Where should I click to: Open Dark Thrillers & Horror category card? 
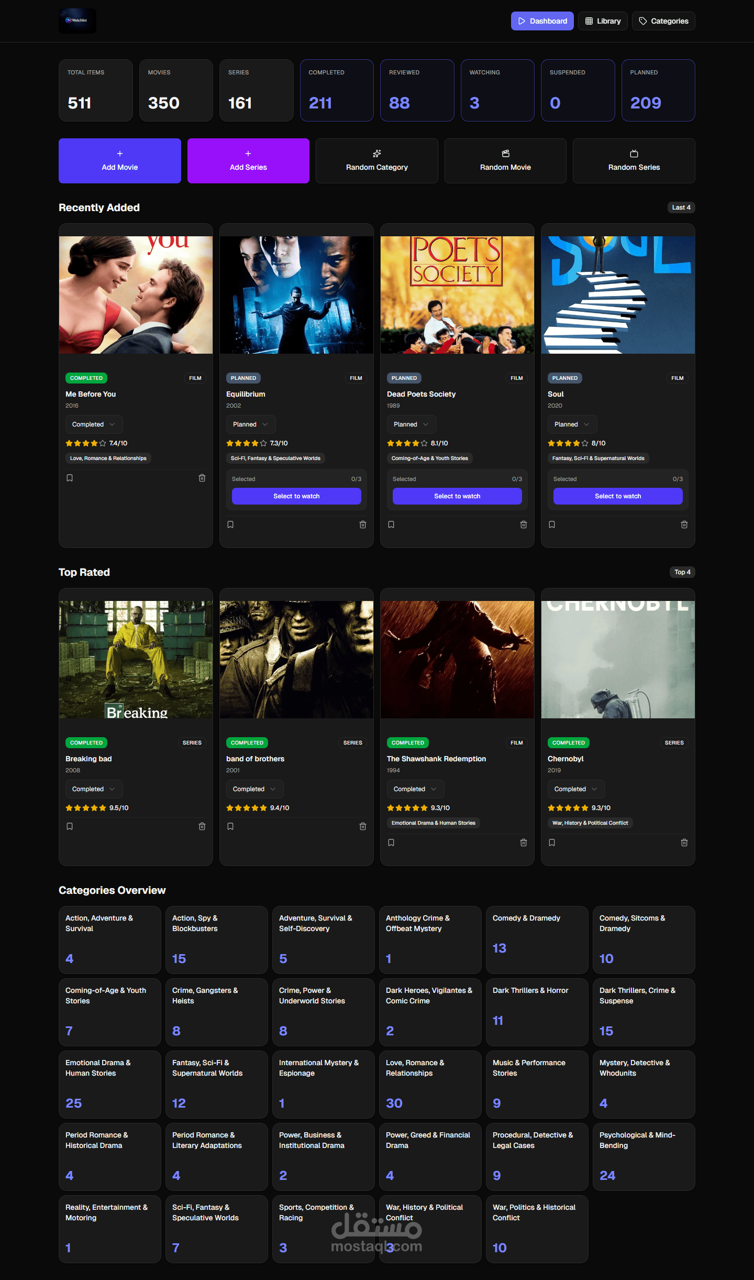tap(537, 1012)
